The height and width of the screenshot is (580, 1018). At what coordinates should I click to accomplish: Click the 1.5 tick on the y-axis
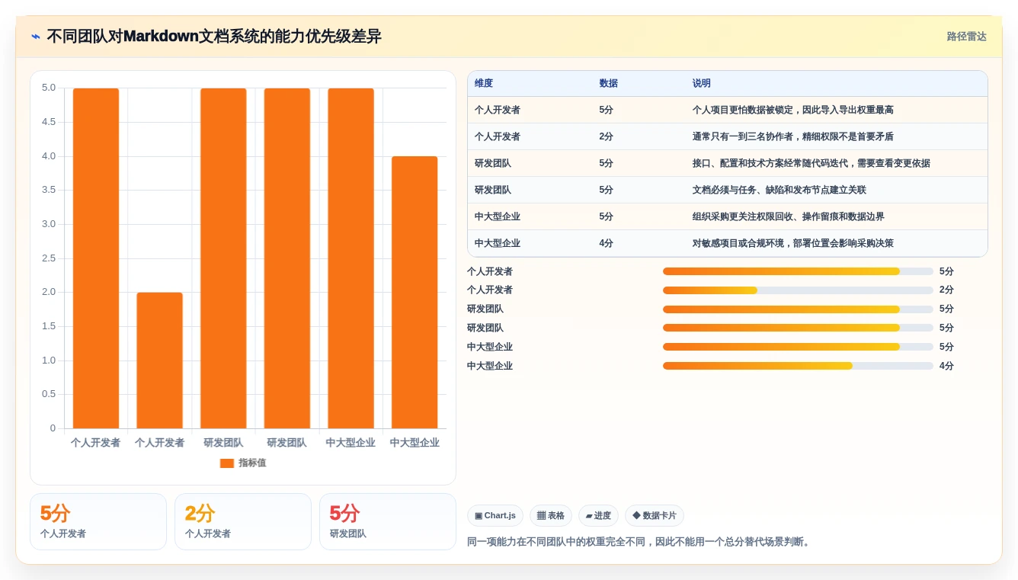pyautogui.click(x=49, y=326)
